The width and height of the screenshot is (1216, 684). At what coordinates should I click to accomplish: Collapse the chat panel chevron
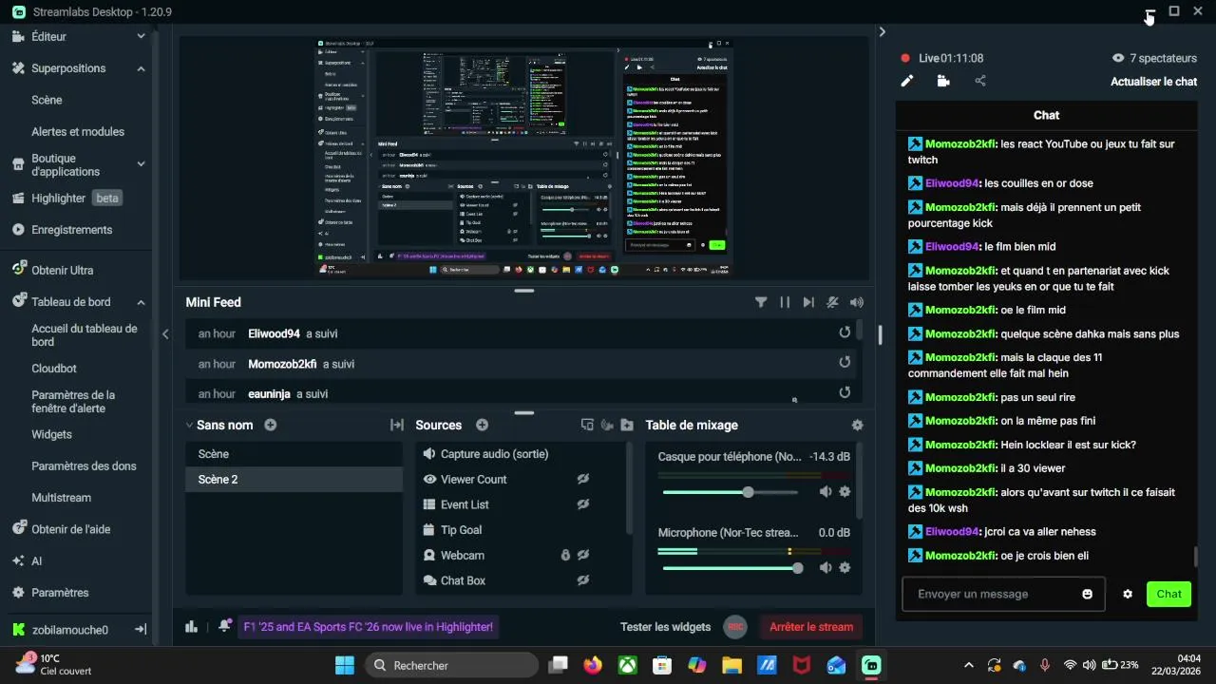(x=882, y=31)
